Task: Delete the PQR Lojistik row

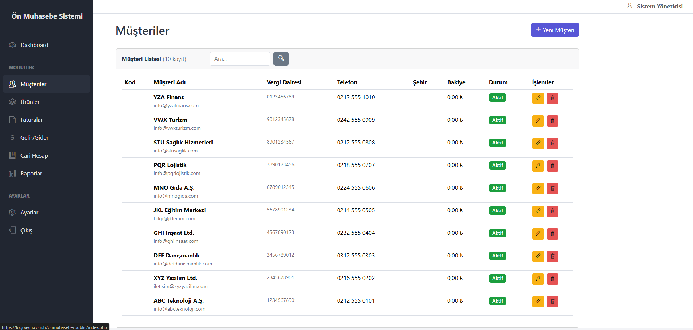Action: coord(553,166)
